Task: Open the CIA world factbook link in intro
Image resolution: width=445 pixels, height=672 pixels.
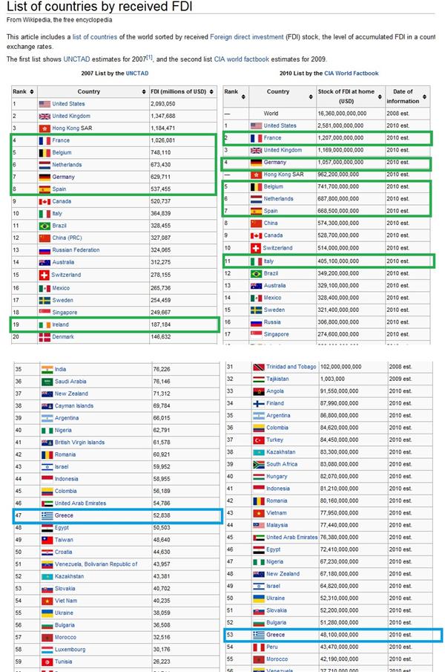Action: [x=241, y=59]
